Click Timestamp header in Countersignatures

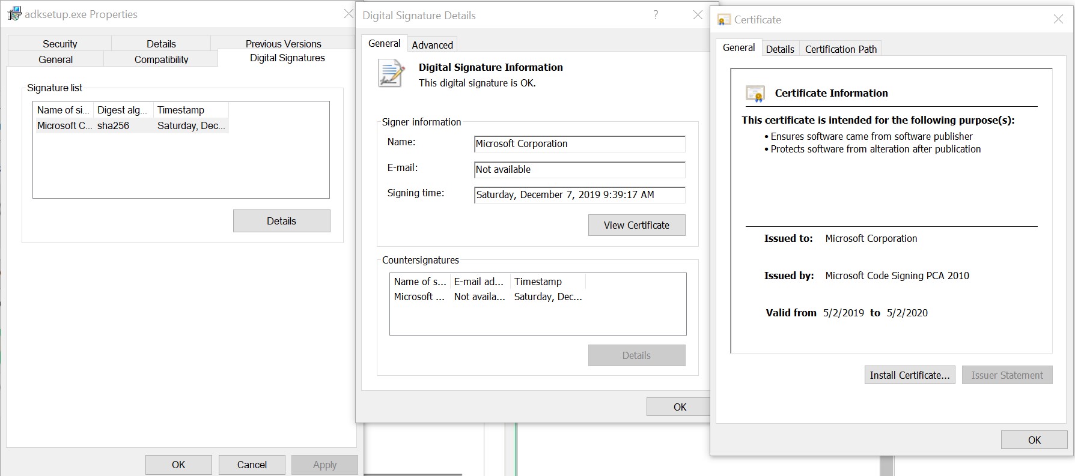[x=547, y=282]
